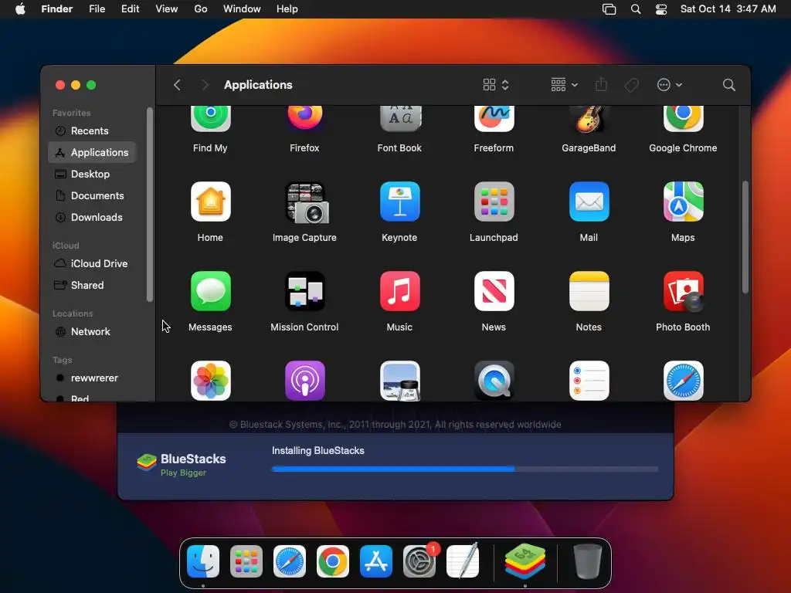Select the Preview app icon
The image size is (791, 593).
[x=399, y=381]
